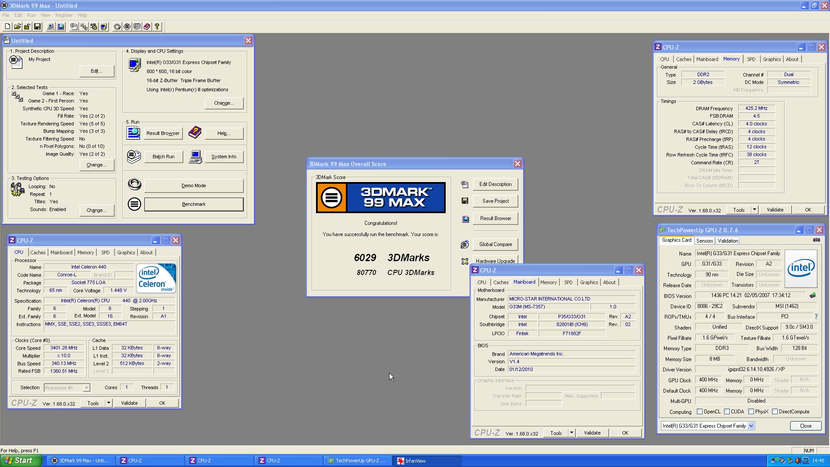Switch to TechPowerUp GPU-Z taskbar button
The height and width of the screenshot is (467, 830).
[358, 461]
